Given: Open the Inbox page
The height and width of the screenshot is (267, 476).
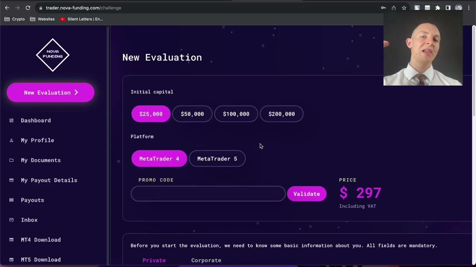Looking at the screenshot, I should pyautogui.click(x=29, y=220).
